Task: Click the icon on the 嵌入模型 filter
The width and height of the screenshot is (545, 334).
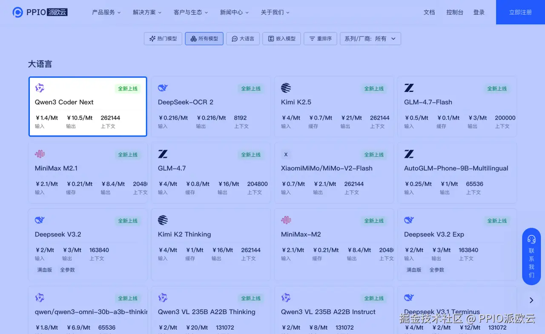Action: [x=271, y=39]
